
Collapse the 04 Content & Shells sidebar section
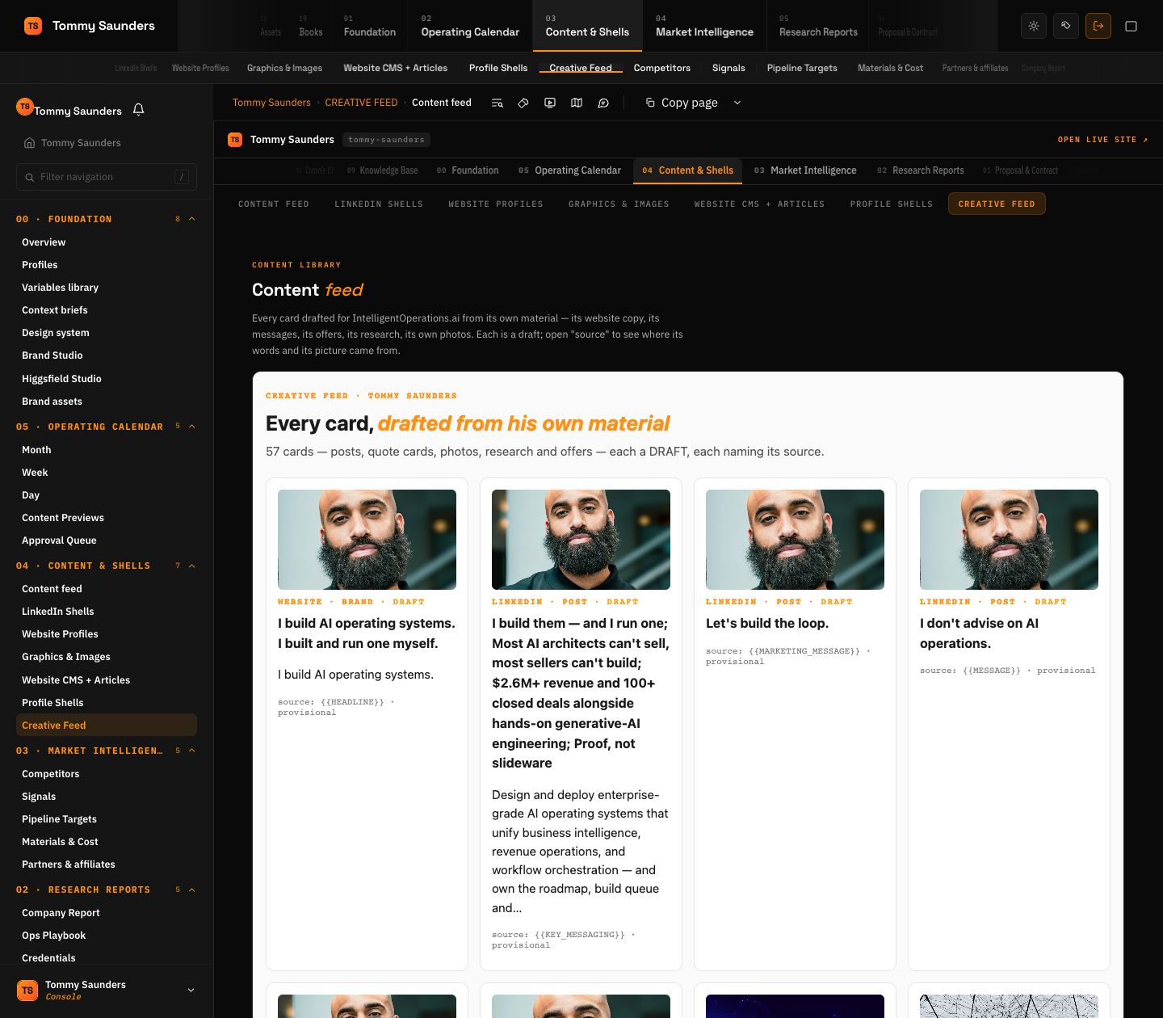pyautogui.click(x=192, y=566)
